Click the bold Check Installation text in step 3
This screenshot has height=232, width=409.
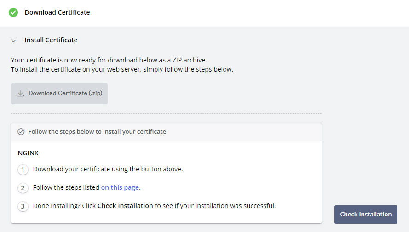(x=125, y=206)
